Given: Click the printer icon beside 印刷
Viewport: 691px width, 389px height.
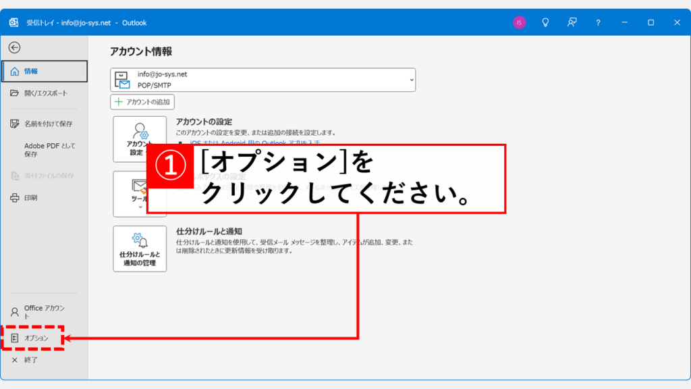Looking at the screenshot, I should (x=15, y=198).
